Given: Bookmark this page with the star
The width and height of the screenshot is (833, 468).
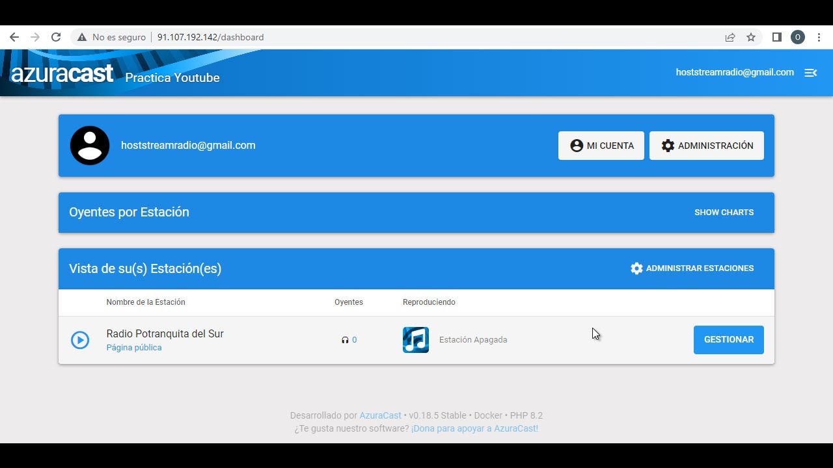Looking at the screenshot, I should [x=751, y=37].
